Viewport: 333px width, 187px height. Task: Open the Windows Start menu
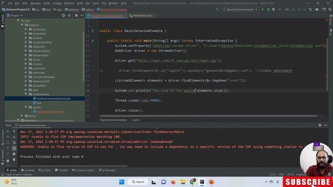click(x=122, y=182)
